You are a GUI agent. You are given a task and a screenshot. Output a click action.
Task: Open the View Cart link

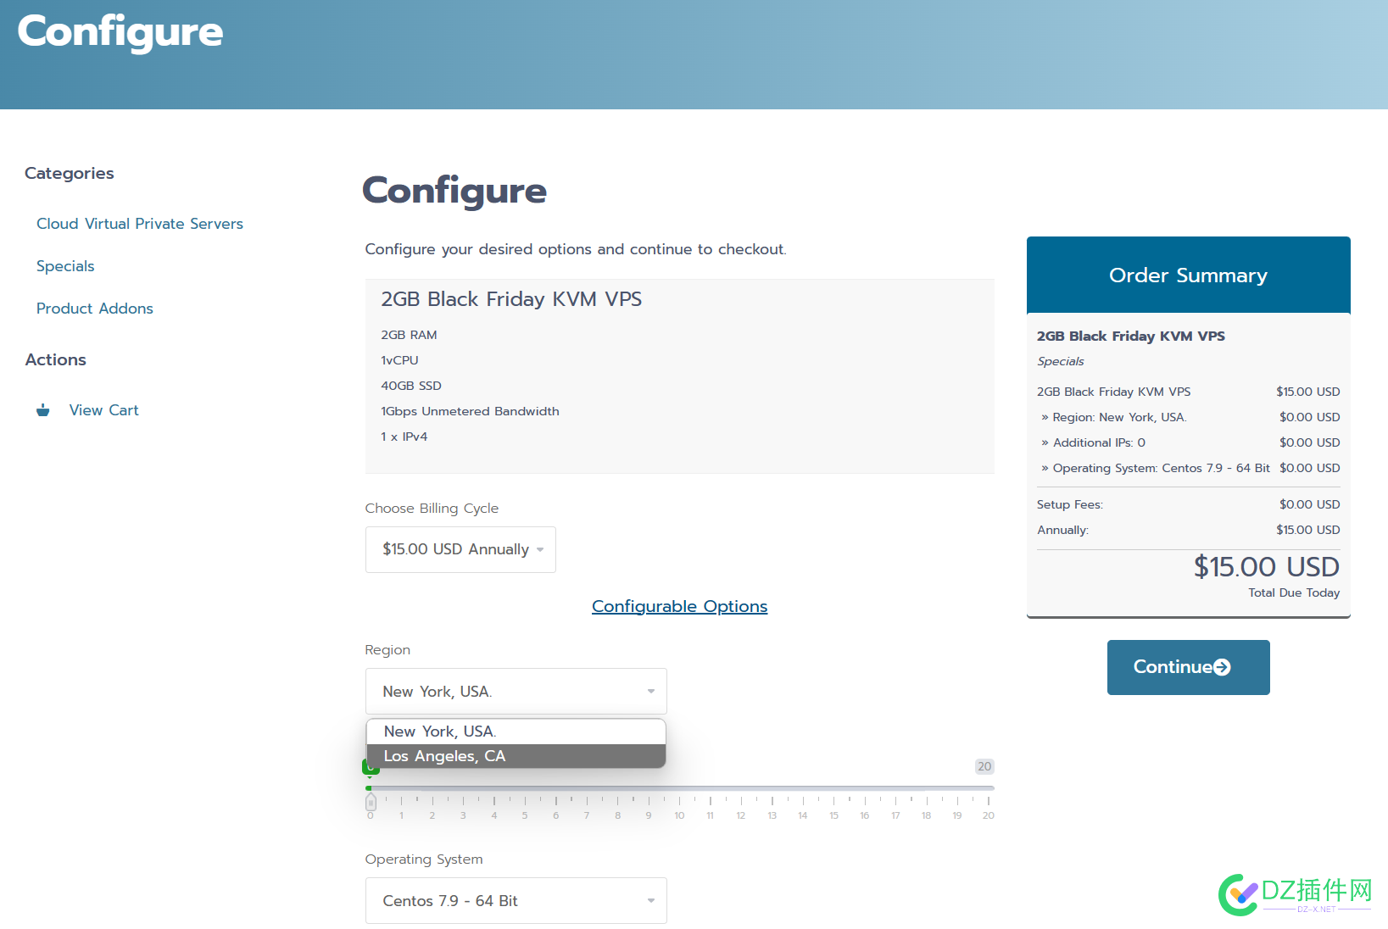[103, 410]
